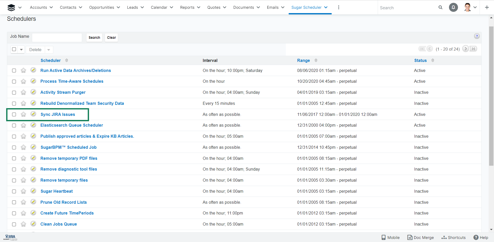The image size is (494, 242).
Task: Select the Clean Jobs Queue row checkbox
Action: 14,224
